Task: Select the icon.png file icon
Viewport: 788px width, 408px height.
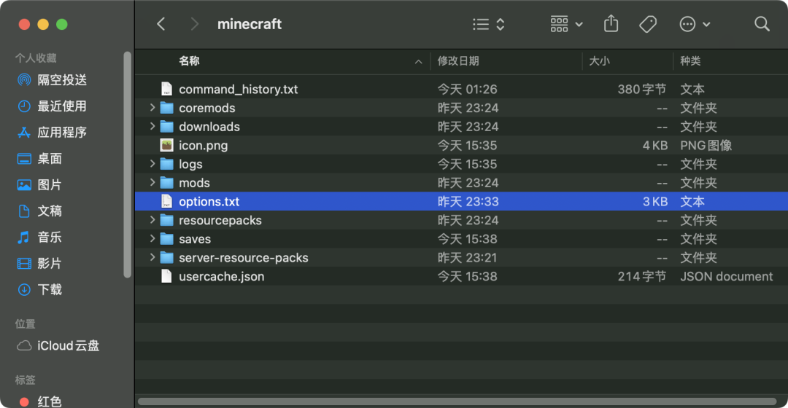Action: tap(167, 145)
